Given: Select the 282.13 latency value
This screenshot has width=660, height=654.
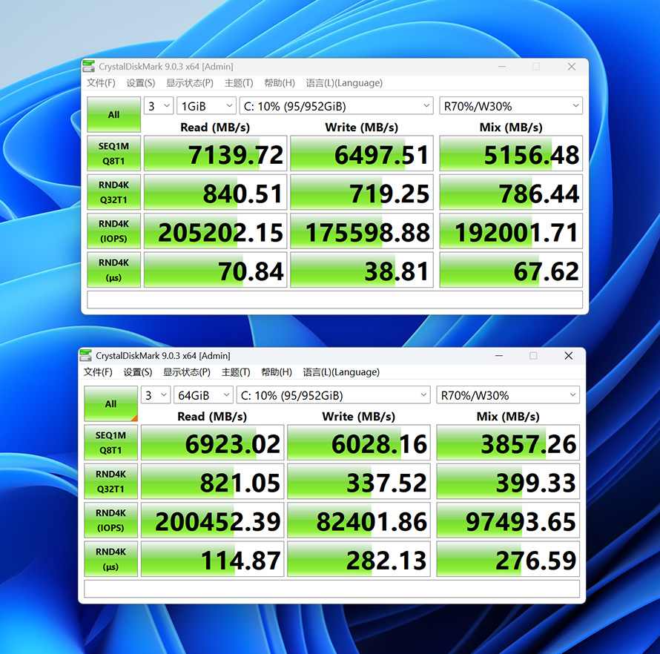Looking at the screenshot, I should point(359,559).
